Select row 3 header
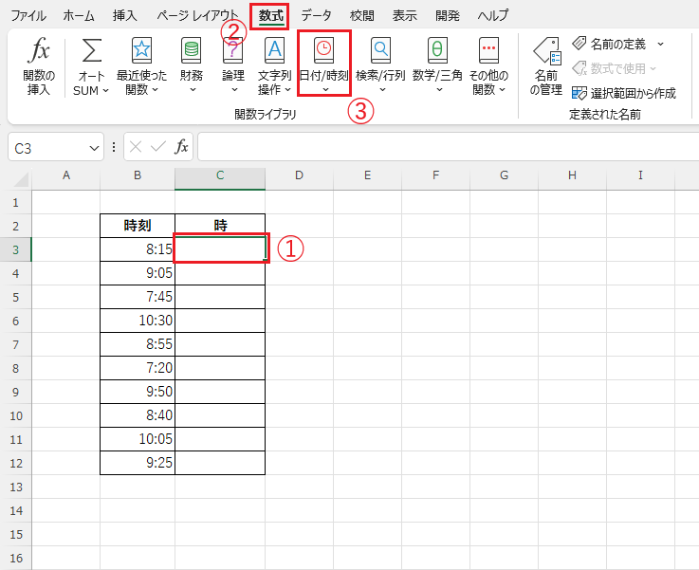 (x=16, y=249)
